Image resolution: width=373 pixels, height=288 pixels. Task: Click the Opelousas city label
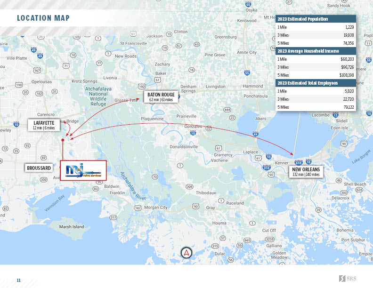point(41,82)
